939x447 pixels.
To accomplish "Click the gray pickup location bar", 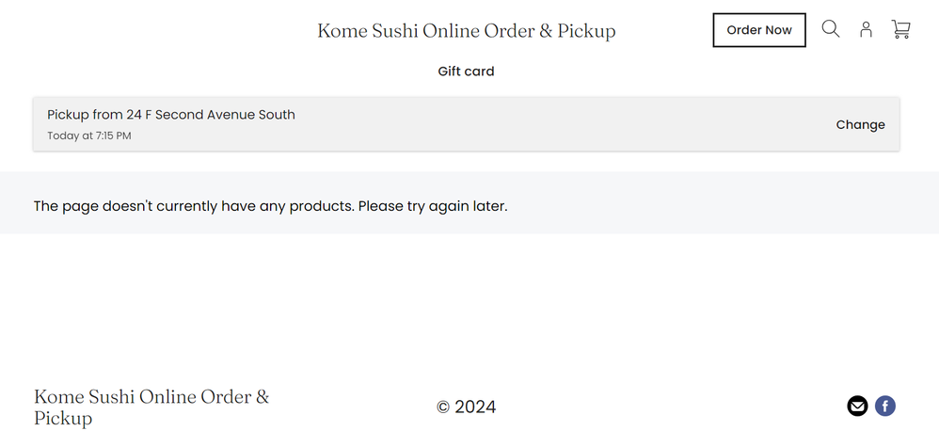I will (565, 124).
